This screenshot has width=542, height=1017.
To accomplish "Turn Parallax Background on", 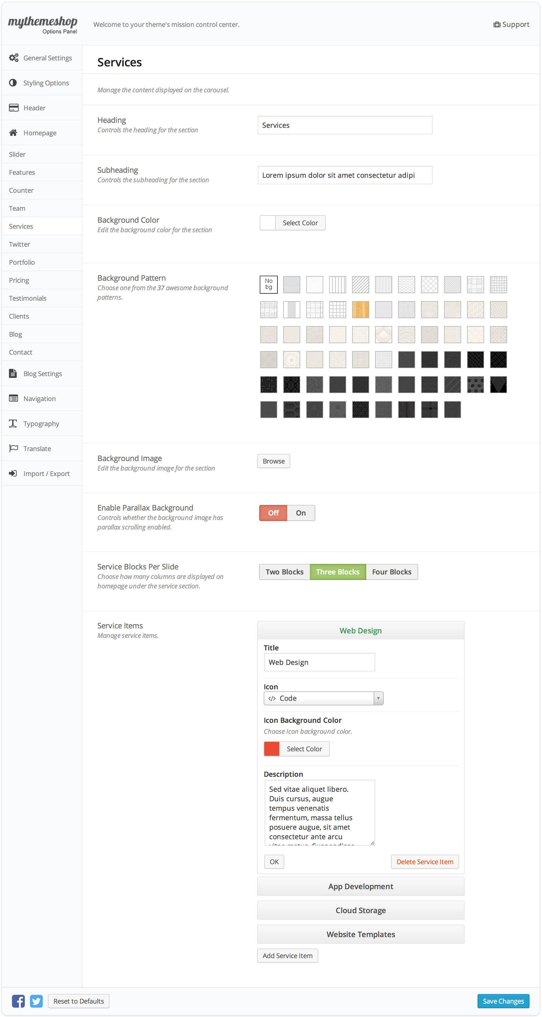I will tap(300, 513).
